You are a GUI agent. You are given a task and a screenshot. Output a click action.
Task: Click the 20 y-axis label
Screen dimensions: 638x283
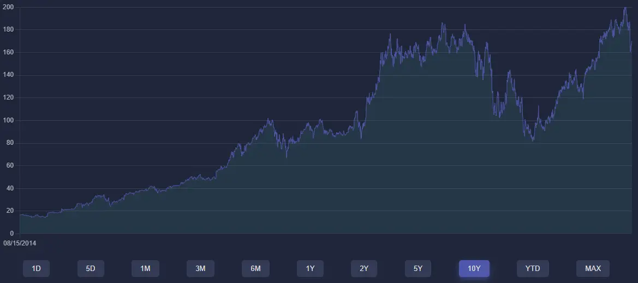(10, 211)
